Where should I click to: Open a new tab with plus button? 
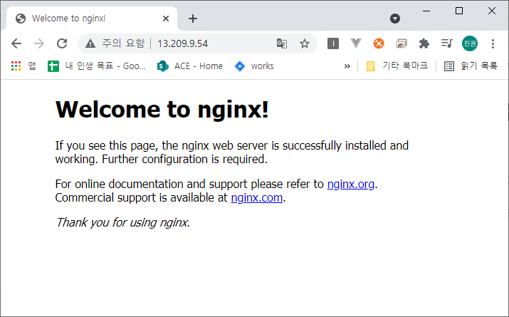tap(193, 19)
